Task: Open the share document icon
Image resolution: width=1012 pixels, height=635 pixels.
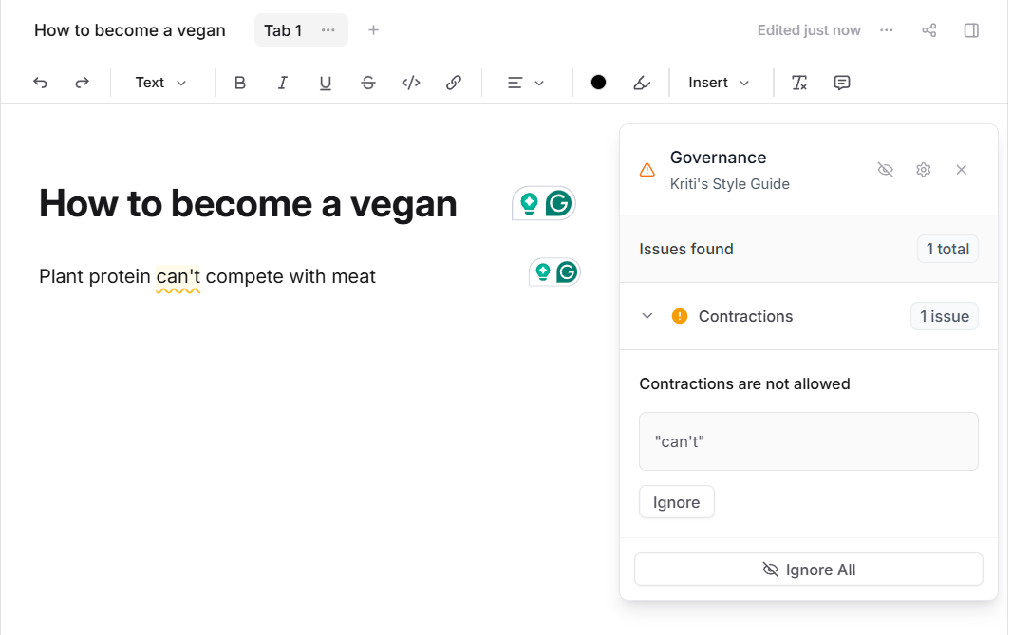Action: click(929, 30)
